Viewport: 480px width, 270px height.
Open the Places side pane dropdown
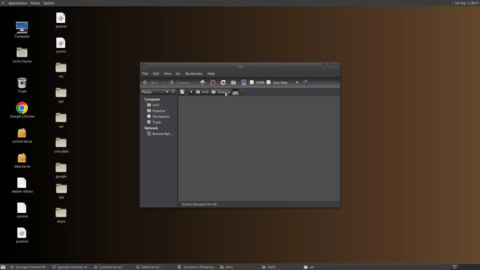coord(167,92)
